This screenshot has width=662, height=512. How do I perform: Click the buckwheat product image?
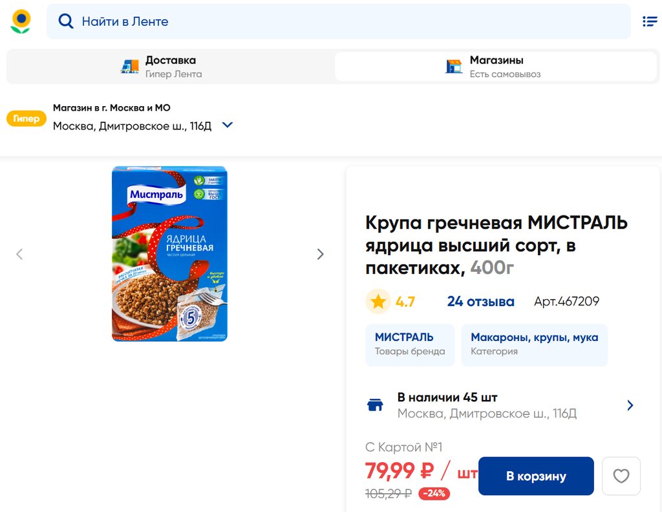[x=169, y=254]
